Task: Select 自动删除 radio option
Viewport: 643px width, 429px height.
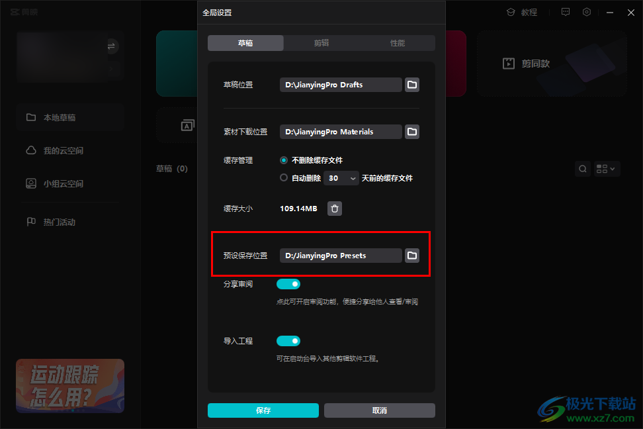Action: pyautogui.click(x=283, y=178)
